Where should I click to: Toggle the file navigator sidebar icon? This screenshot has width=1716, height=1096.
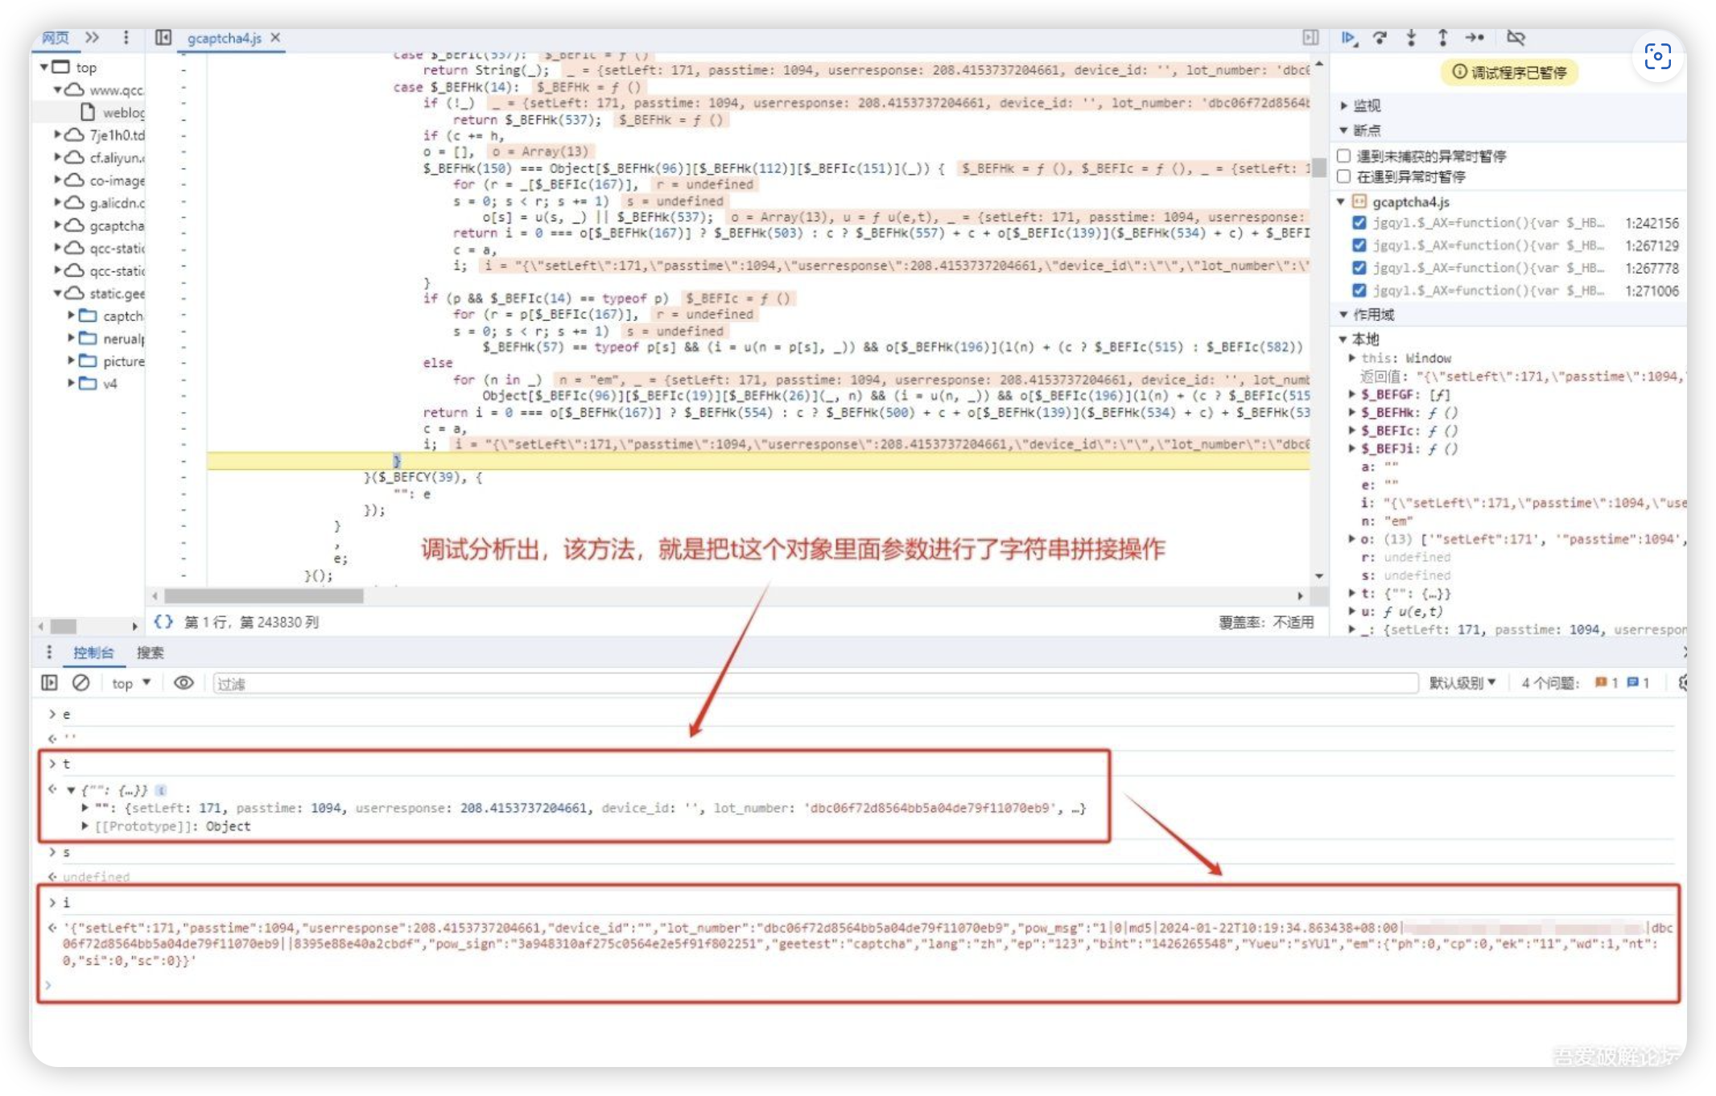click(x=163, y=38)
